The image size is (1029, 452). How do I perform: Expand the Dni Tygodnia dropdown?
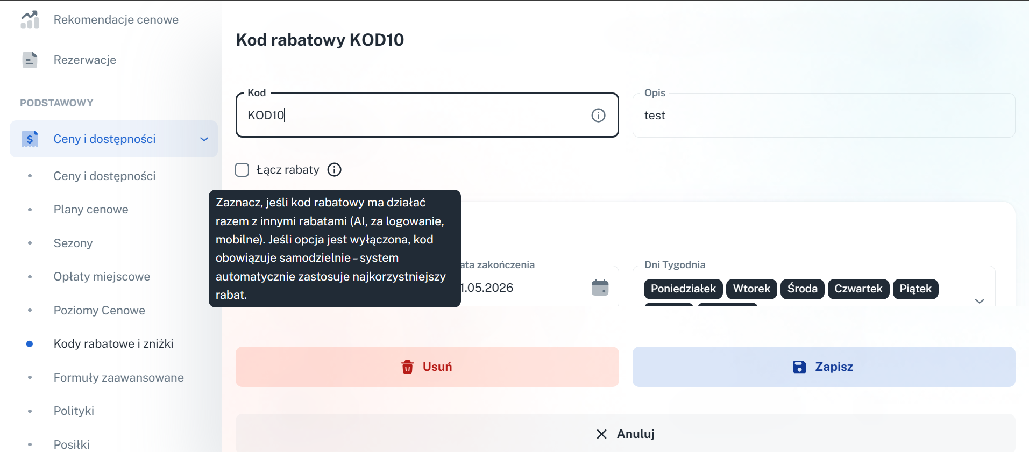[979, 301]
